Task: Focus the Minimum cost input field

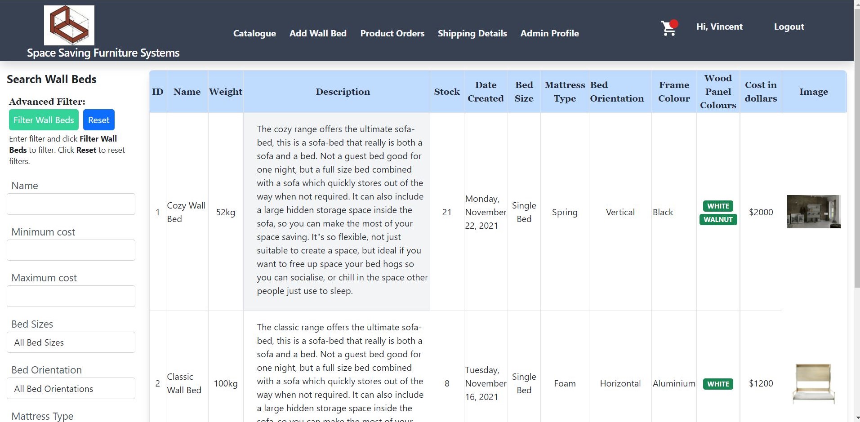Action: click(x=71, y=250)
